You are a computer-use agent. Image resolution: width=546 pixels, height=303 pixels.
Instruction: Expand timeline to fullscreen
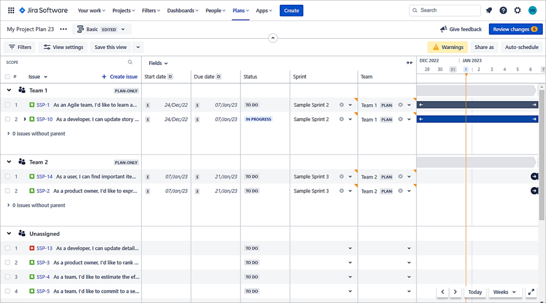[x=531, y=292]
